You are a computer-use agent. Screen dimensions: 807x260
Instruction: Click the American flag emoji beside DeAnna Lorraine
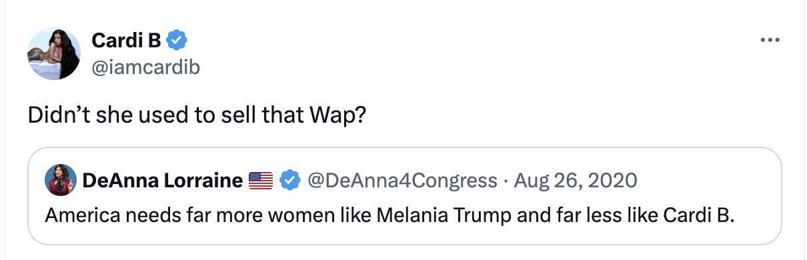(x=261, y=180)
